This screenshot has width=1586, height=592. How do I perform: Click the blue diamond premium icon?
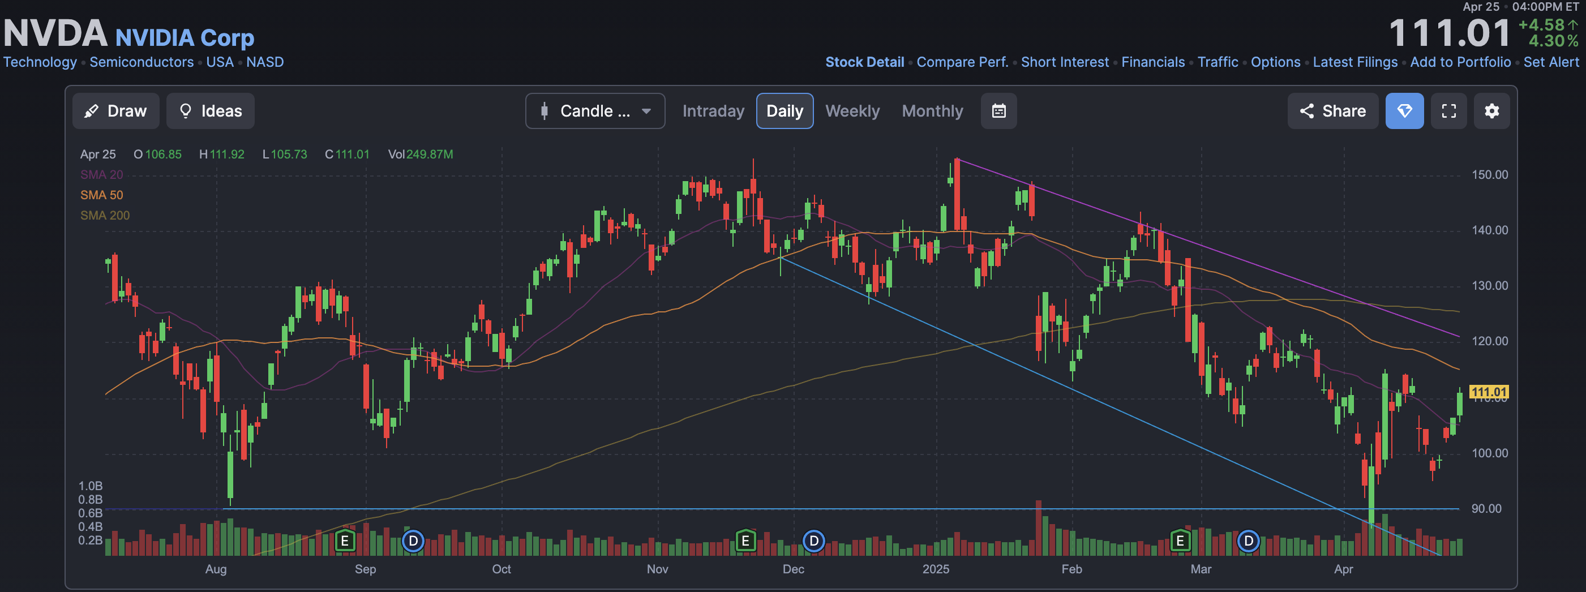tap(1404, 111)
